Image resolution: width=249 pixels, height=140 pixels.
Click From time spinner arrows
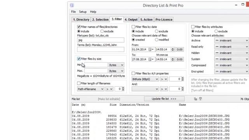tap(173, 49)
